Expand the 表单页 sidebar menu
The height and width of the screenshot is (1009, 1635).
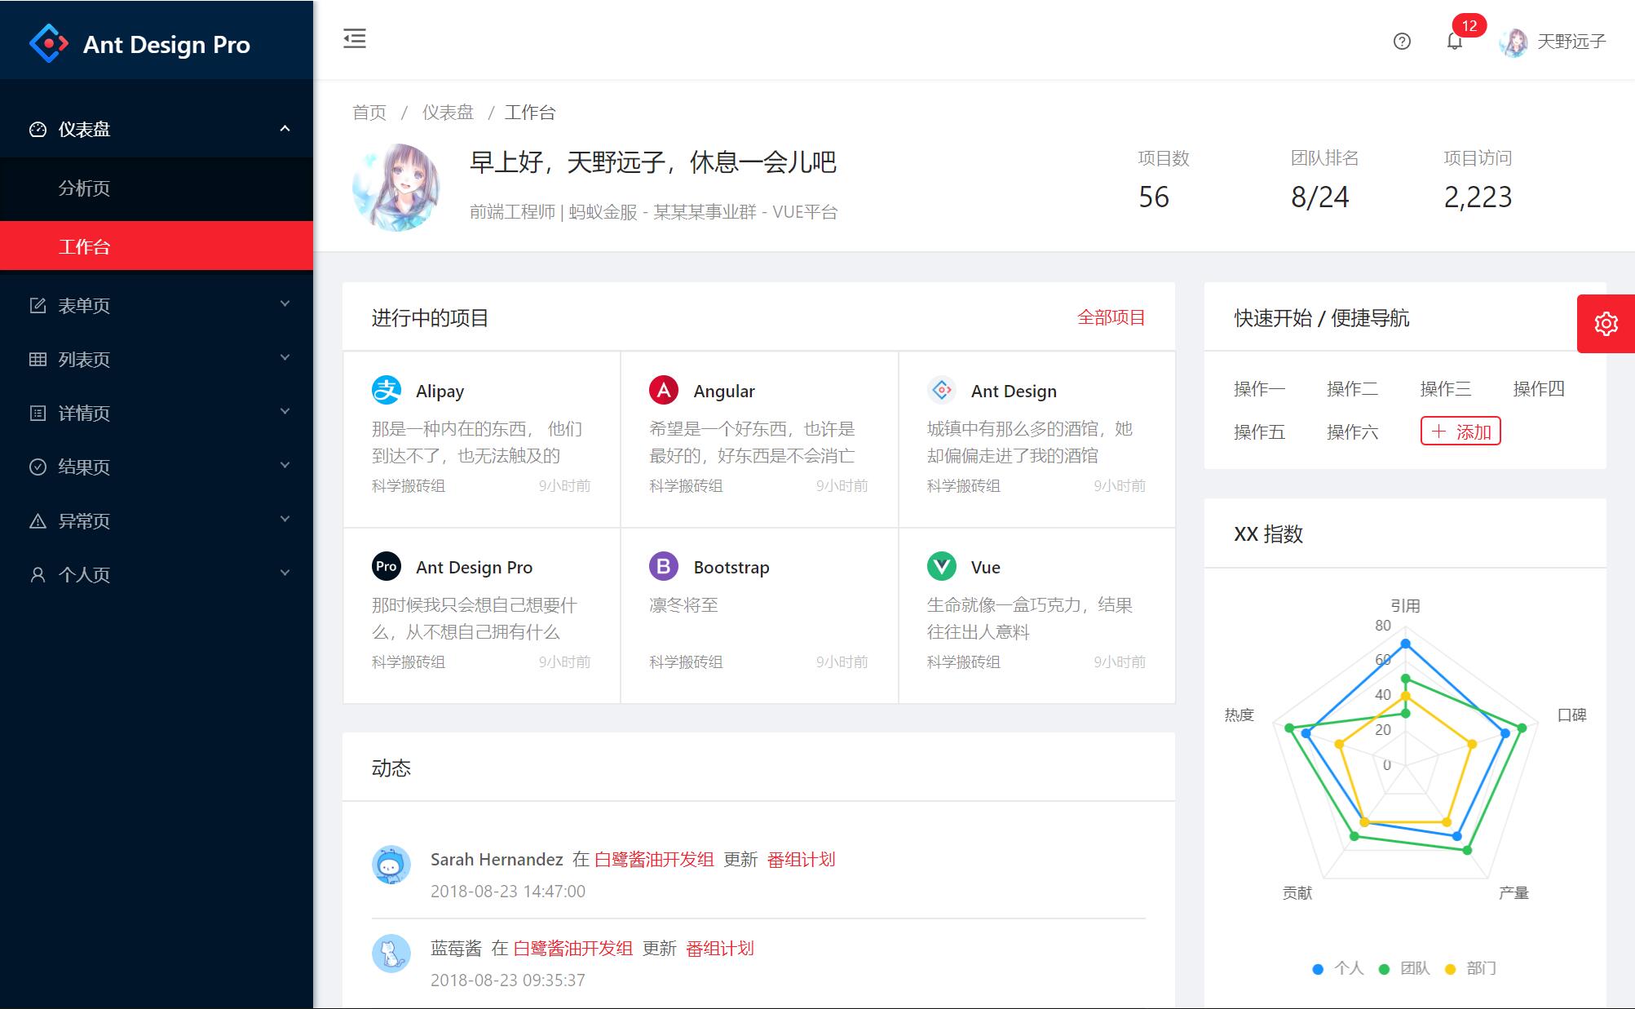[x=157, y=305]
